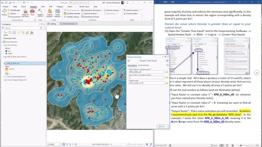Open the input raster value 2 dropdown
The height and width of the screenshot is (147, 262).
[x=164, y=78]
